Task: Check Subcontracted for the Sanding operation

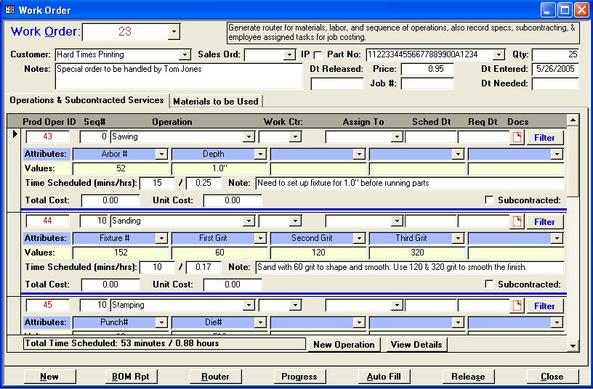Action: [489, 284]
